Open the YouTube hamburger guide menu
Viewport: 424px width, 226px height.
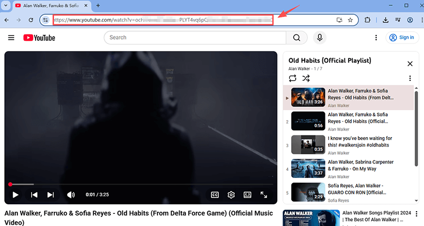coord(11,38)
